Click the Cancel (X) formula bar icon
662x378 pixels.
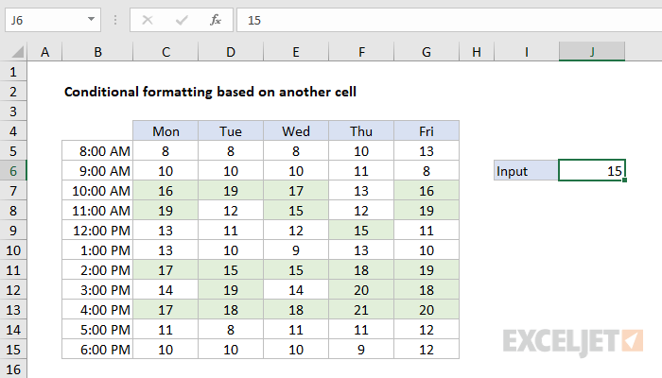coord(147,19)
